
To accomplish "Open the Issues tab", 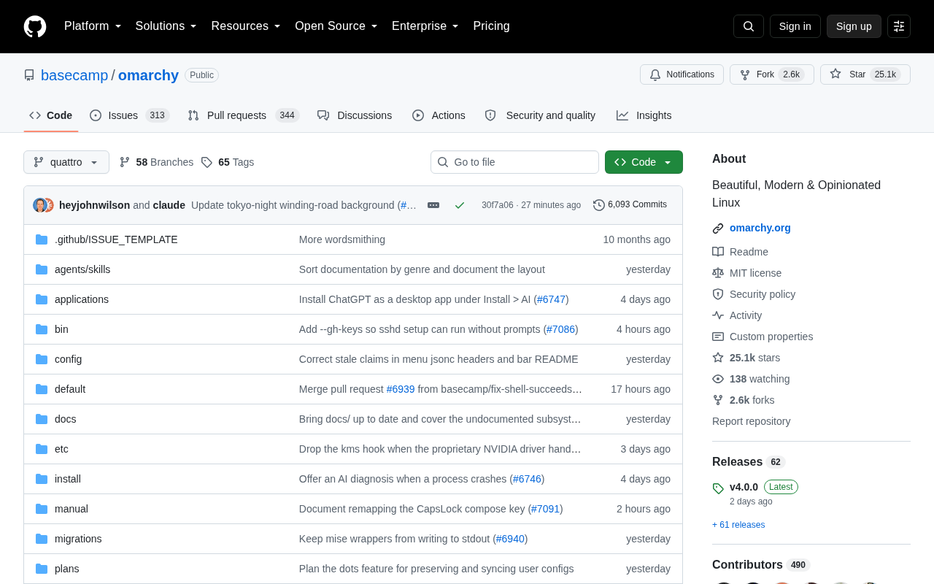I will pyautogui.click(x=130, y=115).
